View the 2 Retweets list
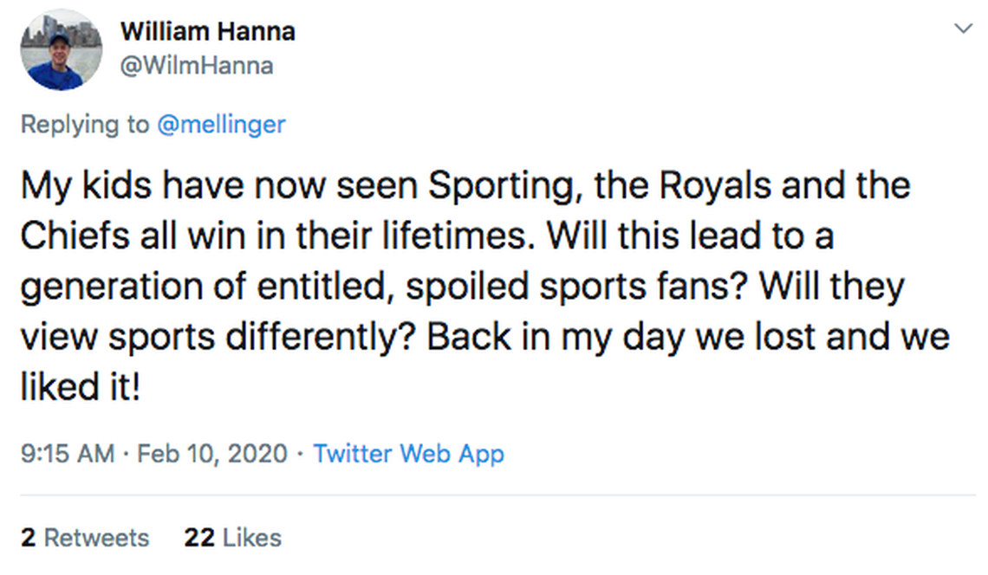 (x=85, y=537)
